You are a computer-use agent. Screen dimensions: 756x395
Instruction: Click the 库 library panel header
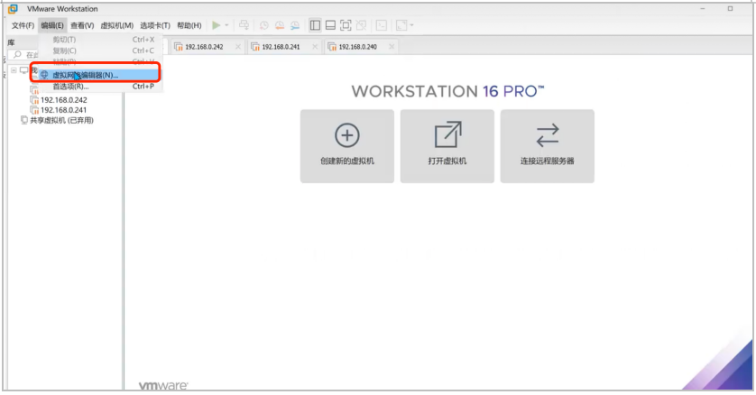pos(11,42)
